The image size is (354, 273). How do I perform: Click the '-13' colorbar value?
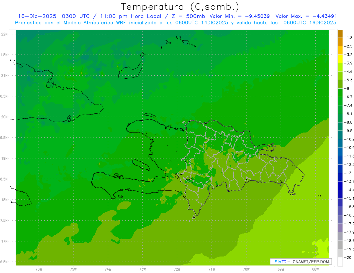click(348, 173)
